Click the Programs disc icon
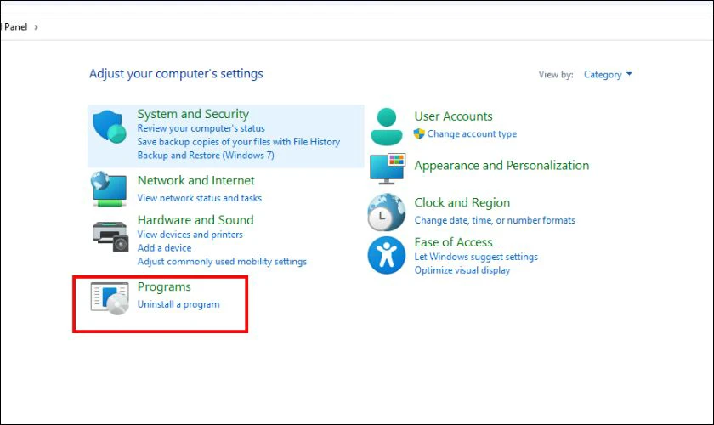The width and height of the screenshot is (714, 425). coord(110,298)
